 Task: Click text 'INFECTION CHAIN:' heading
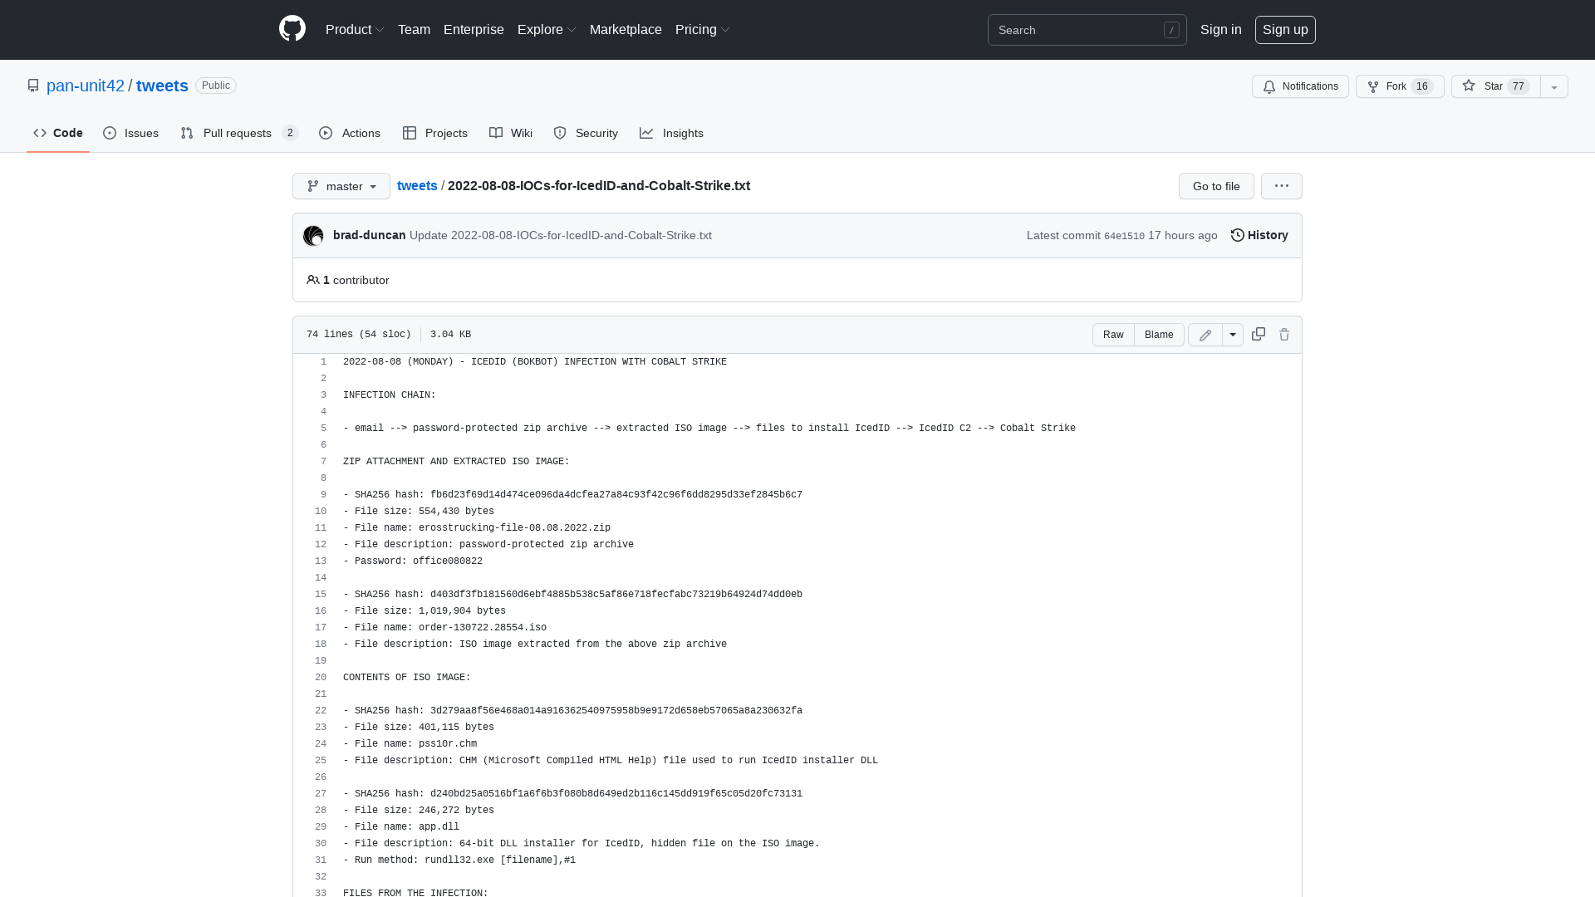(x=390, y=395)
